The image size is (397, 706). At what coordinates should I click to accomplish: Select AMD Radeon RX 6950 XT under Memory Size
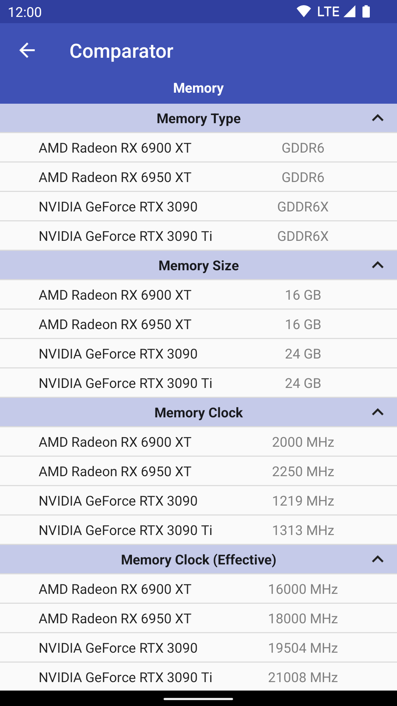point(115,324)
